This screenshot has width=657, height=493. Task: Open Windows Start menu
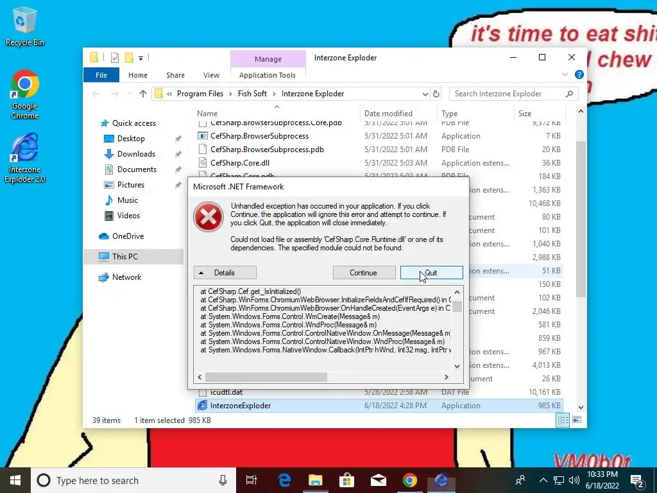coord(15,480)
